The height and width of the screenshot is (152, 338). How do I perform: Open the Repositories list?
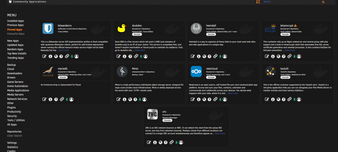click(x=15, y=131)
